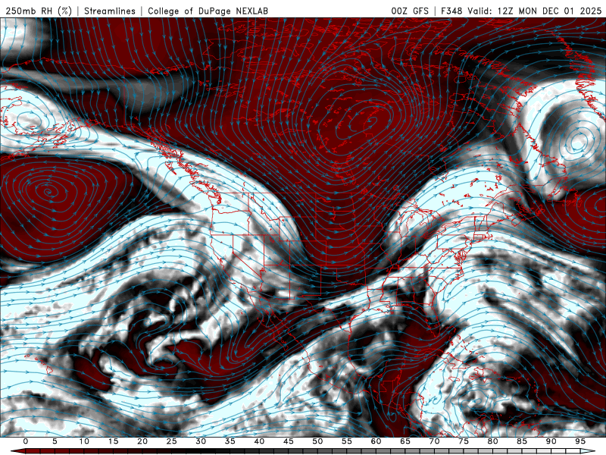Click the color scale label "55"

click(347, 441)
